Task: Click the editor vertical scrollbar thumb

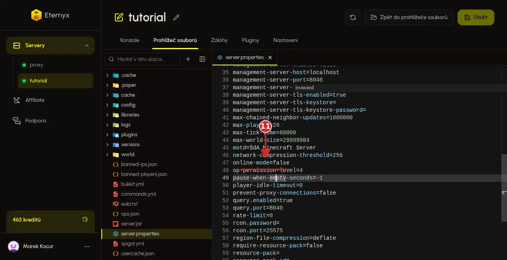Action: 504,187
